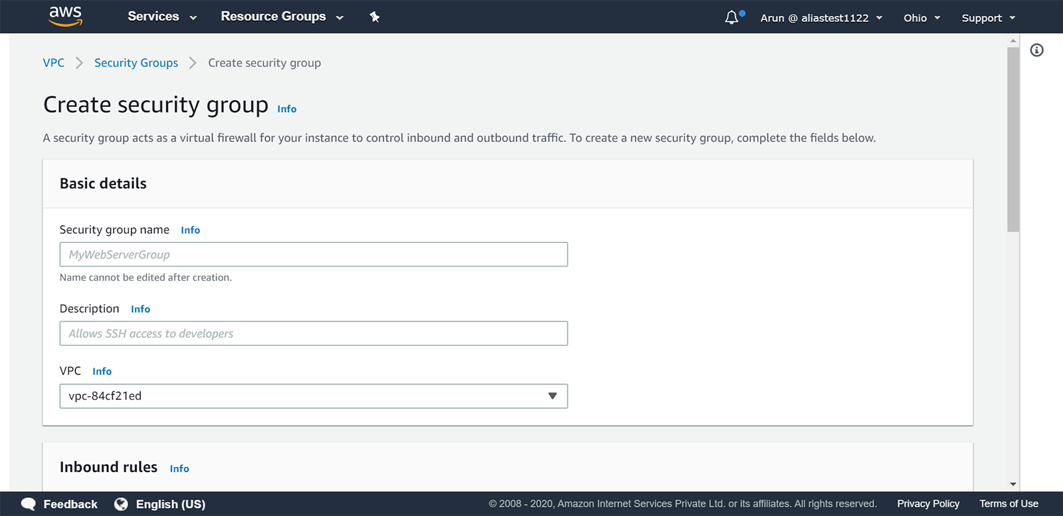
Task: Navigate to Security Groups breadcrumb
Action: click(136, 63)
